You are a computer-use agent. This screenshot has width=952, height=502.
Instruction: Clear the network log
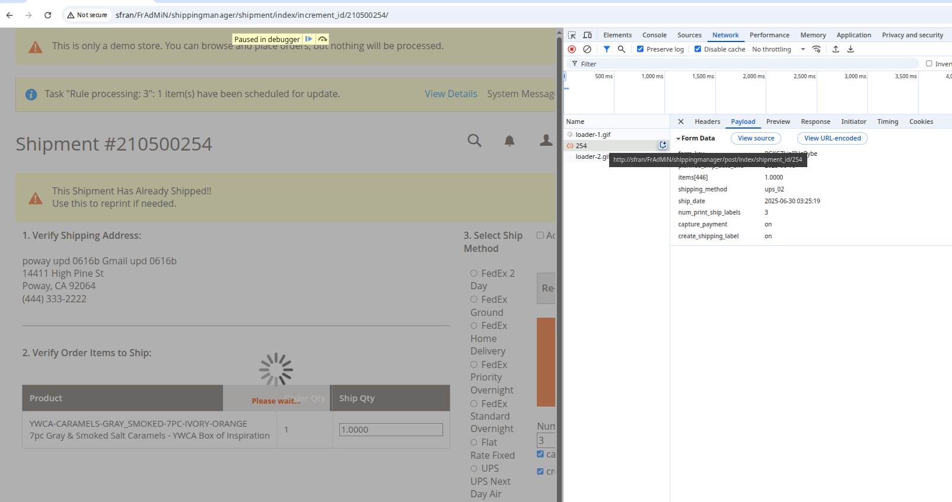tap(587, 49)
